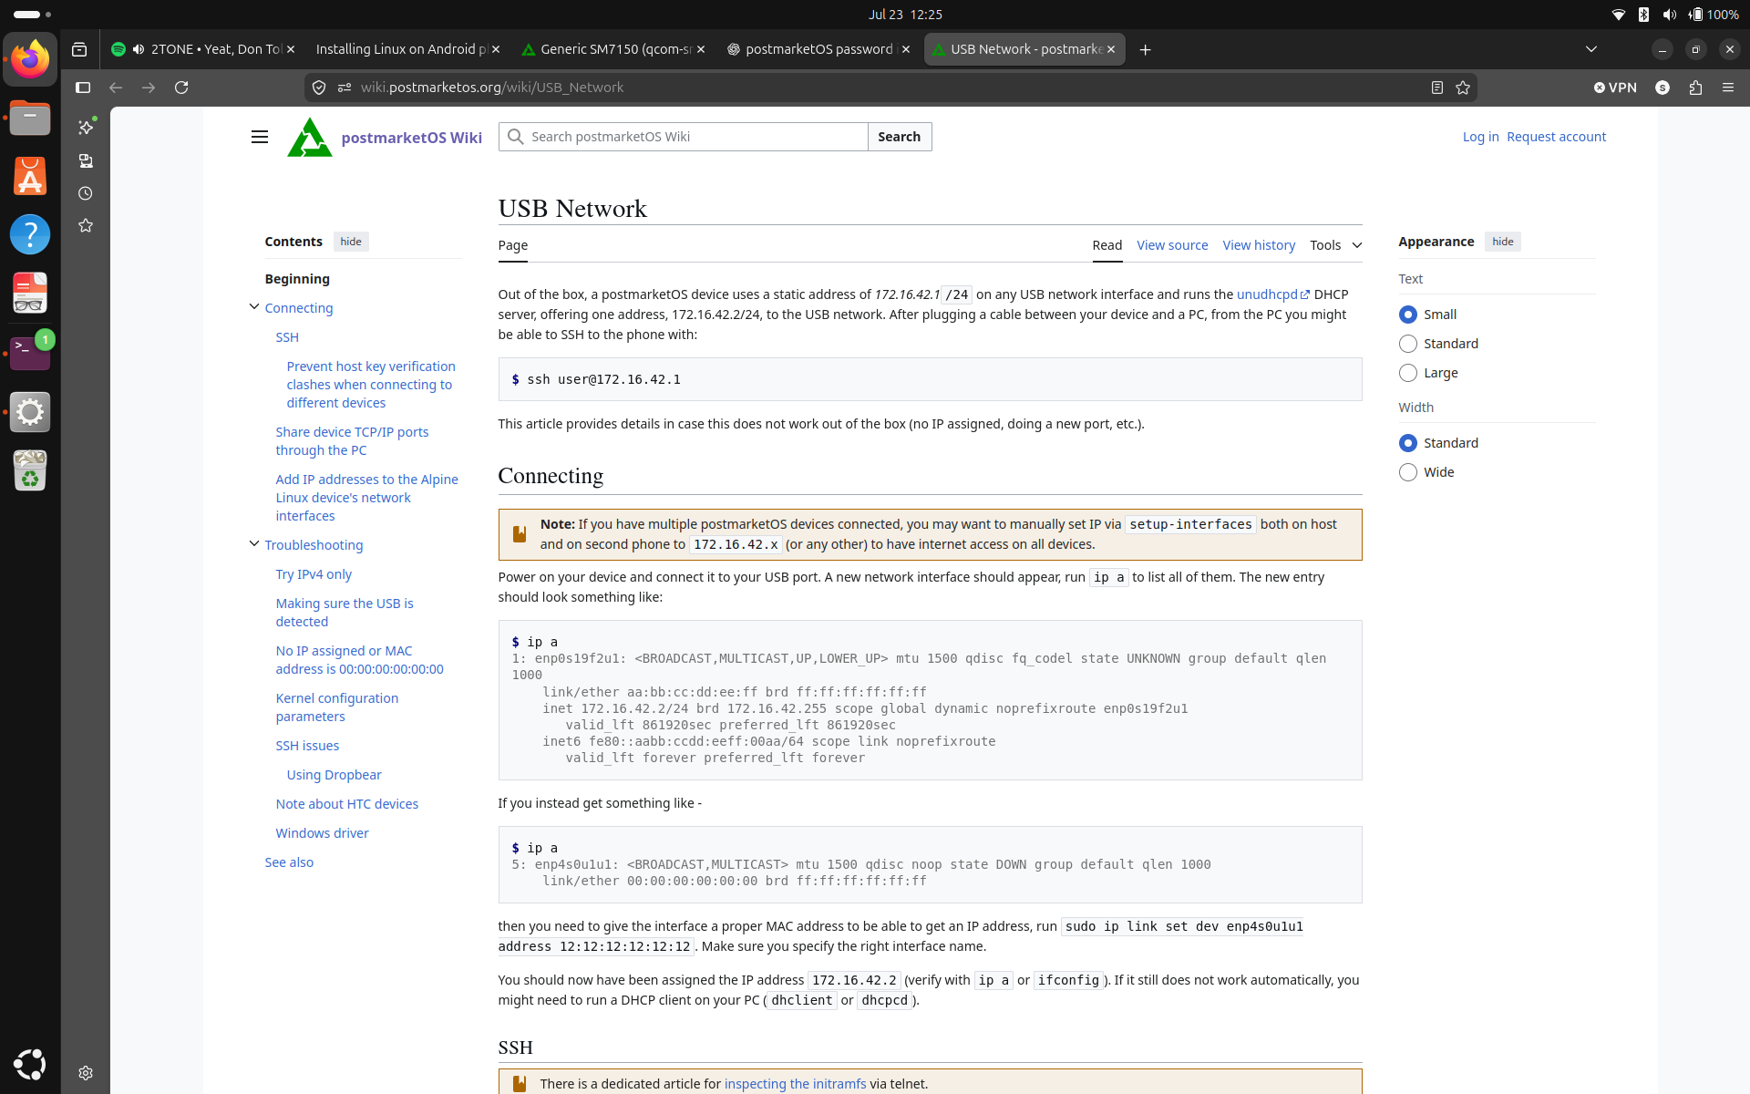Viewport: 1750px width, 1094px height.
Task: Click the postmarketOS logo
Action: pos(310,138)
